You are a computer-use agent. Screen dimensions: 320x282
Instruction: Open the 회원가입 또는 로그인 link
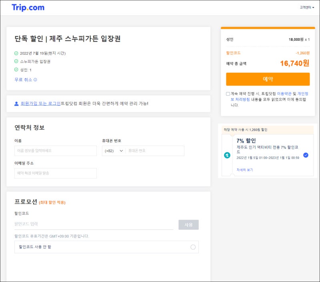click(x=40, y=104)
